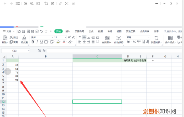
Task: Click the fill color bucket
Action: click(x=58, y=42)
